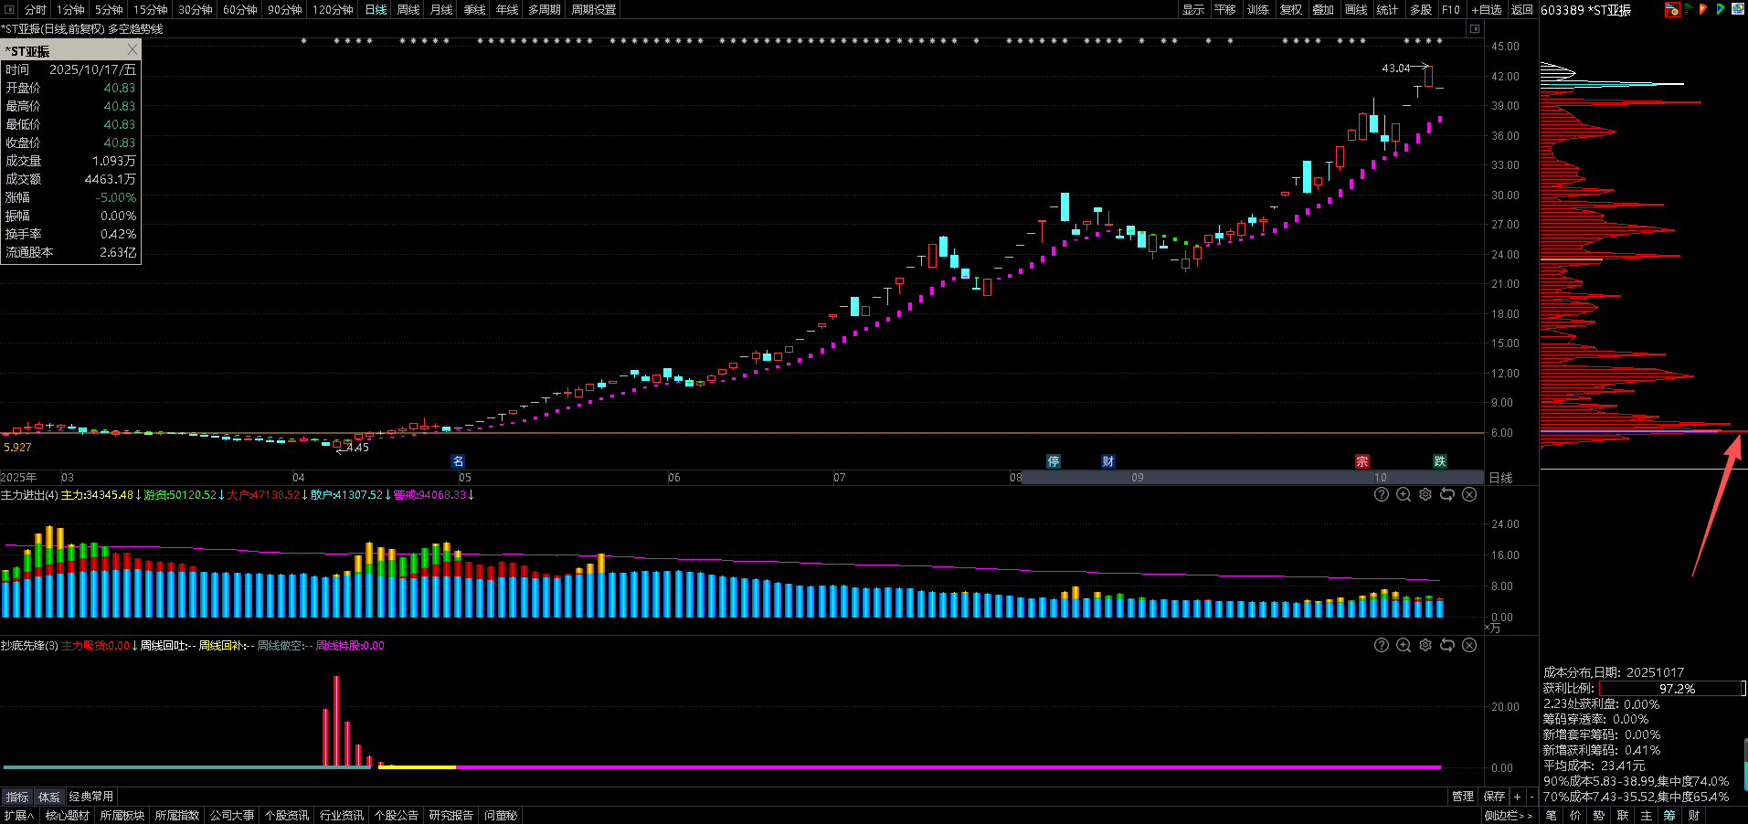The image size is (1748, 824).
Task: Collapse the sidebar via 侧边栏>>
Action: click(x=1509, y=815)
